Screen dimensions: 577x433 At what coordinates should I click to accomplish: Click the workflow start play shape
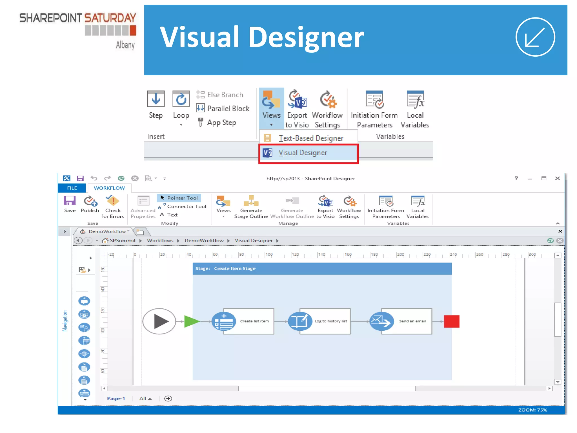(159, 321)
